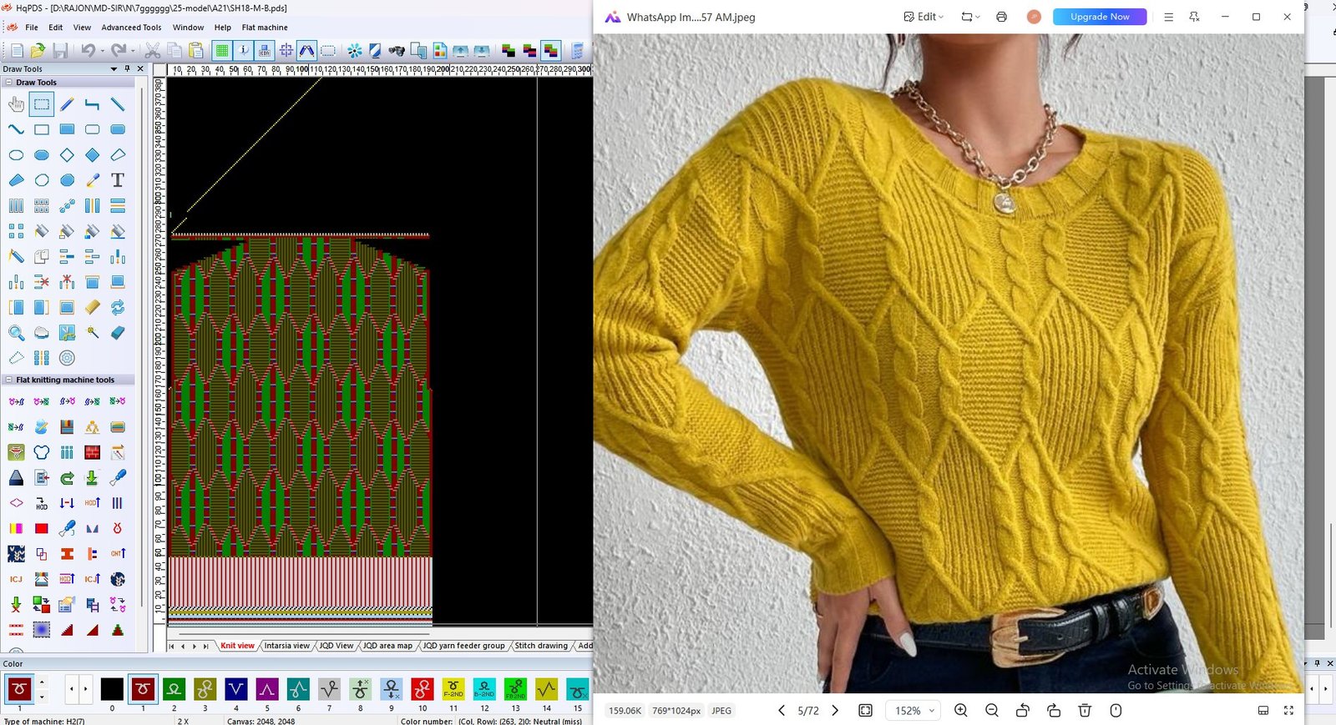
Task: Click the scissors Cut icon in toolbar
Action: click(x=153, y=51)
